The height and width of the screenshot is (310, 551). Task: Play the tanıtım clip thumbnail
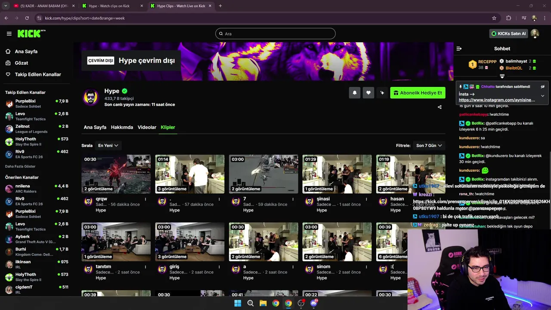pos(116,242)
